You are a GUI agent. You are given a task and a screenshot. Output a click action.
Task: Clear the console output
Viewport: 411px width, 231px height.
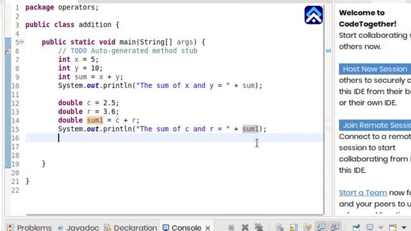tap(279, 227)
